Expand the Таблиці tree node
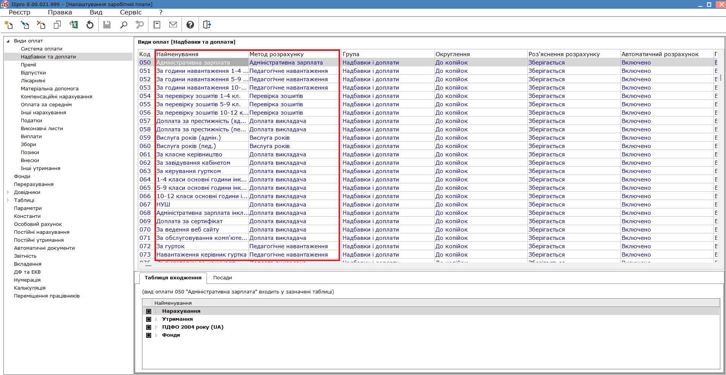The image size is (726, 375). 8,200
